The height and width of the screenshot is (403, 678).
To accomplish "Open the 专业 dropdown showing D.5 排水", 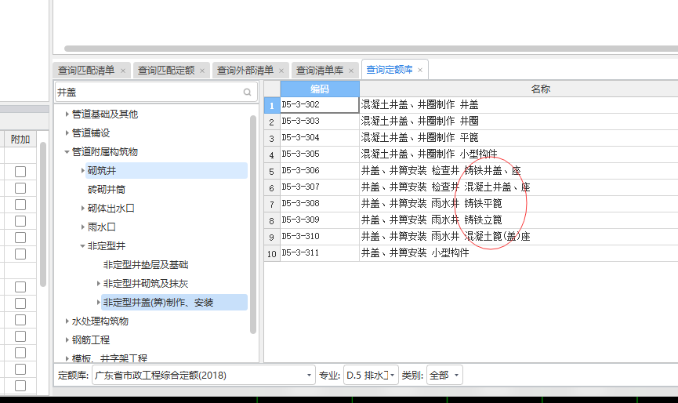I will pos(371,375).
